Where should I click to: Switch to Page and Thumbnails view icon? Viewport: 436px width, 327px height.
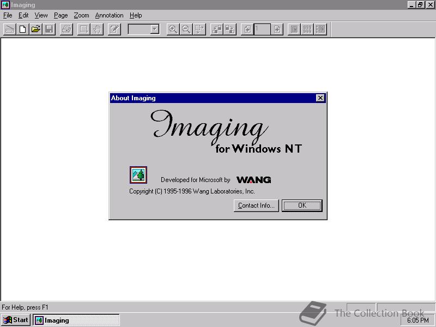[320, 29]
